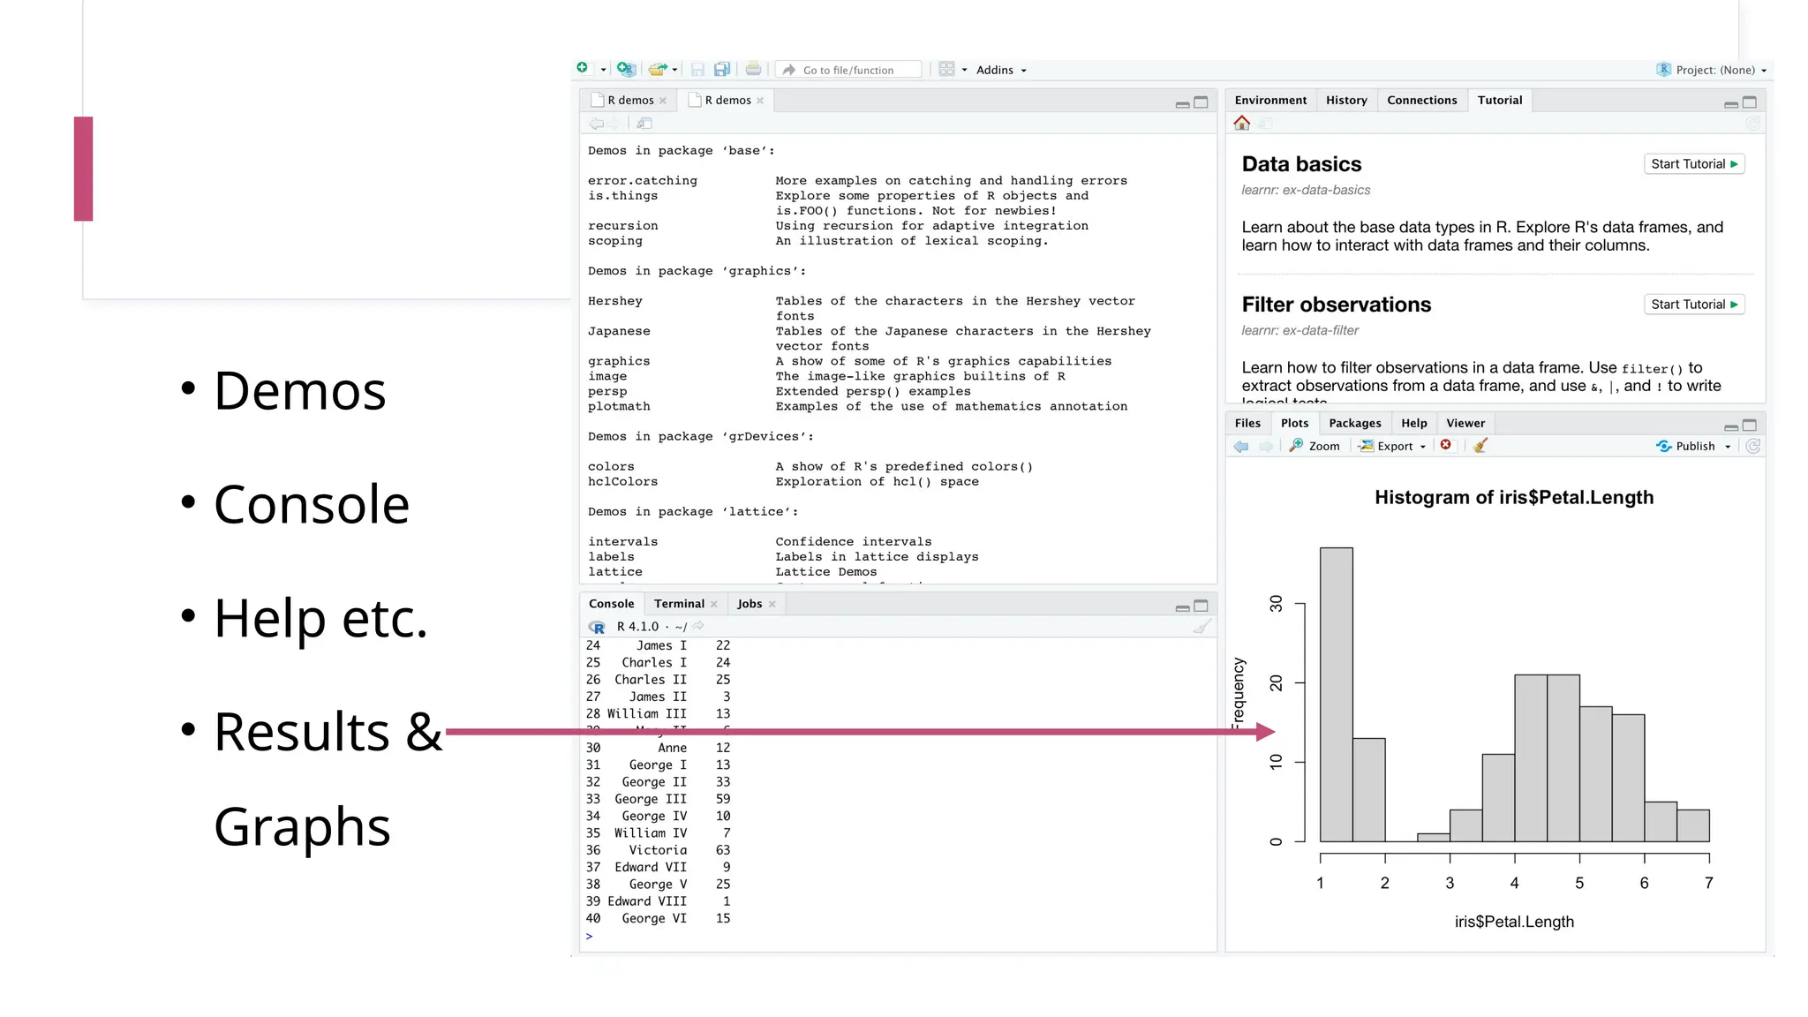Click the source pane forward arrow
The width and height of the screenshot is (1808, 1017).
point(614,124)
